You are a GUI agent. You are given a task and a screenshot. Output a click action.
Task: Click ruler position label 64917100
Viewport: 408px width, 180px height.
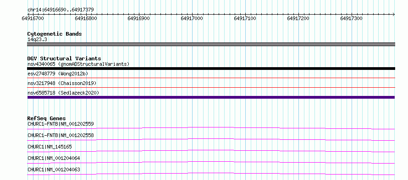coord(245,18)
